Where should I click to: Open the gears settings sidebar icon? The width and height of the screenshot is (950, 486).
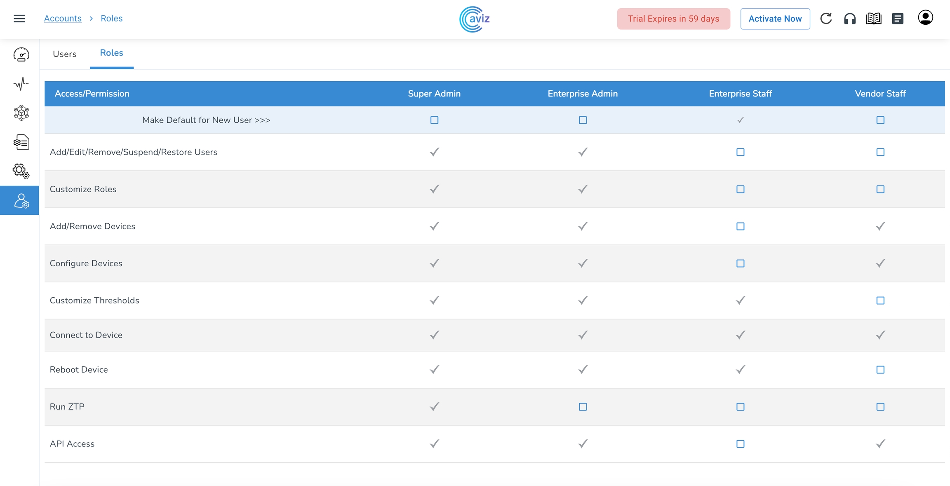coord(21,171)
